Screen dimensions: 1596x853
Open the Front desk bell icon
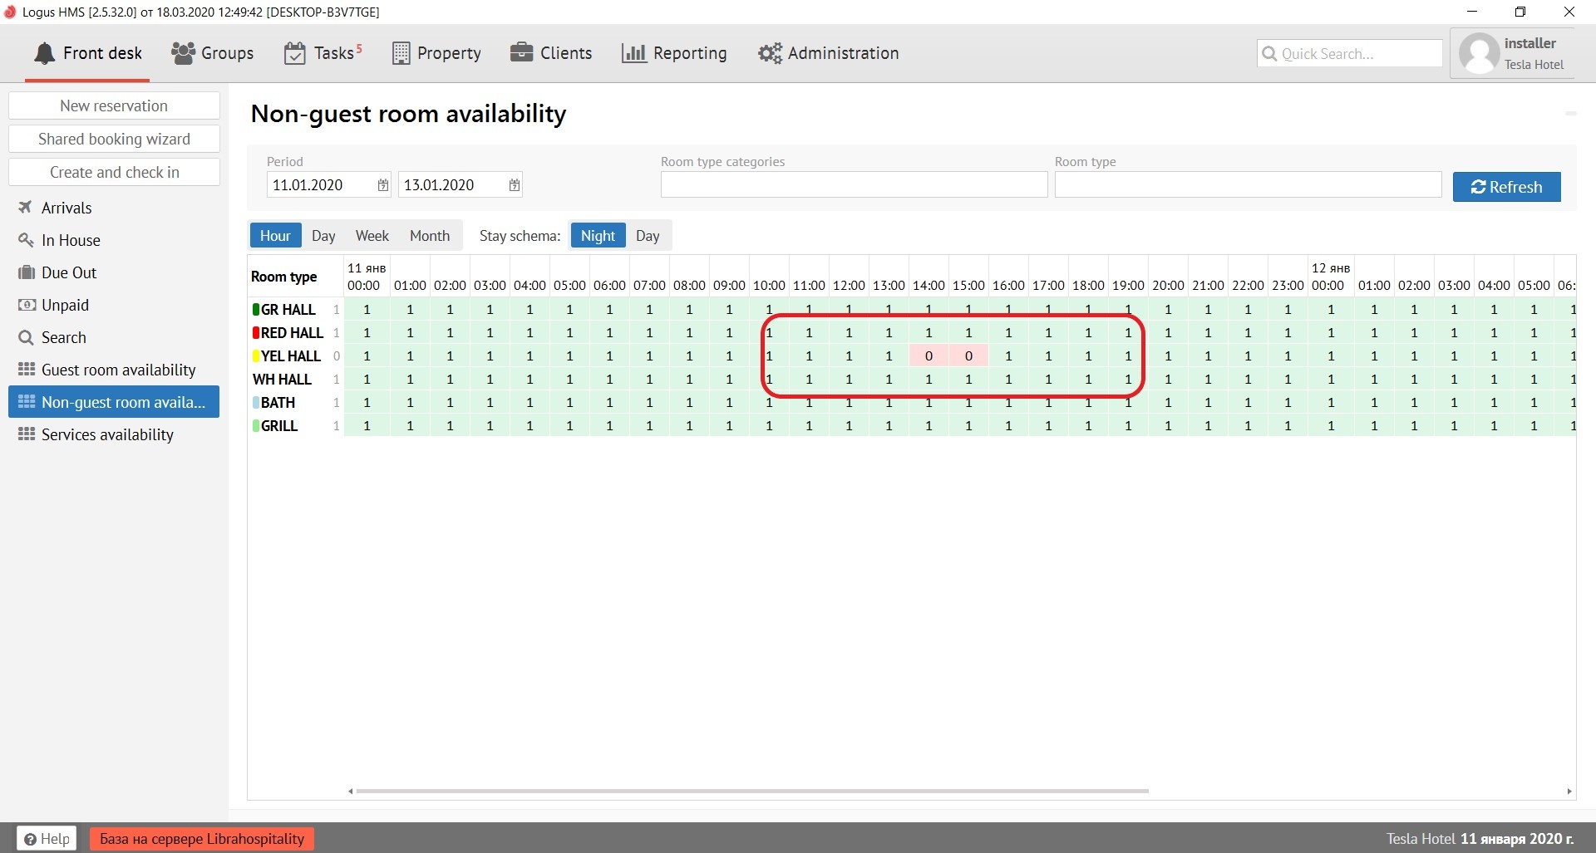point(44,53)
